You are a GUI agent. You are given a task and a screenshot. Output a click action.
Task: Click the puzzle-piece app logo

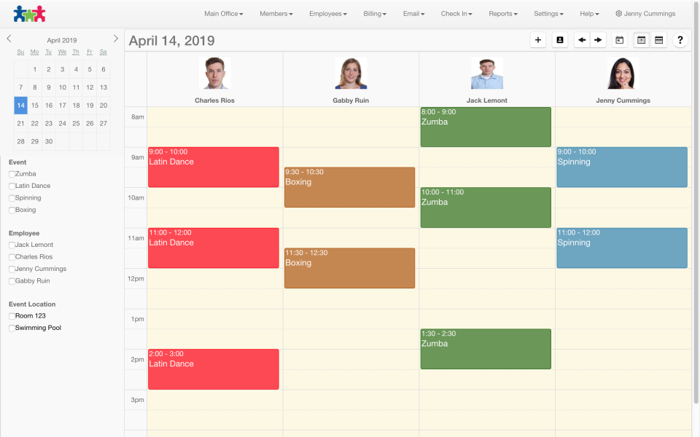tap(31, 12)
